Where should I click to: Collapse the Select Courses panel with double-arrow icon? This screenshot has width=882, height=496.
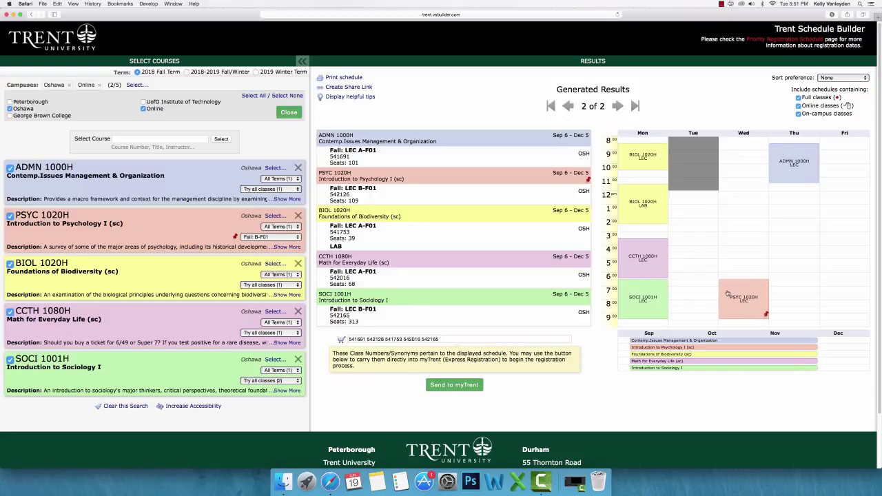tap(302, 61)
